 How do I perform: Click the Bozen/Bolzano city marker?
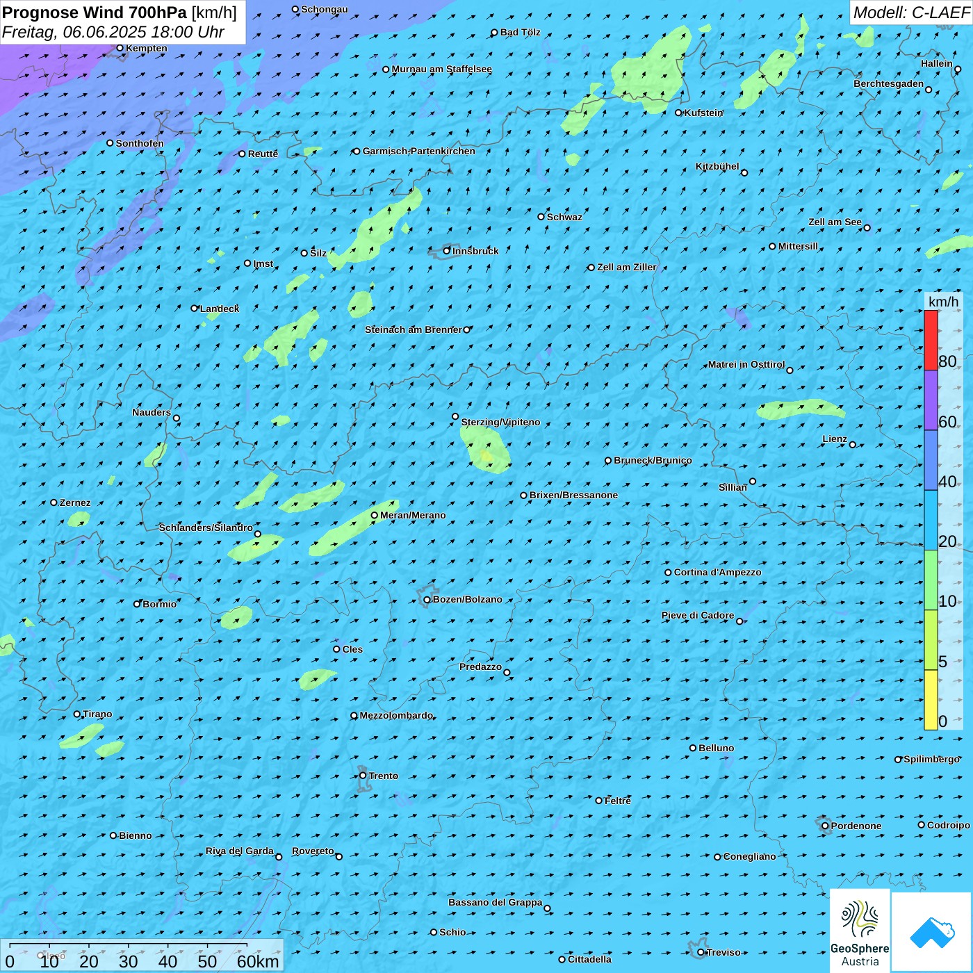[427, 599]
